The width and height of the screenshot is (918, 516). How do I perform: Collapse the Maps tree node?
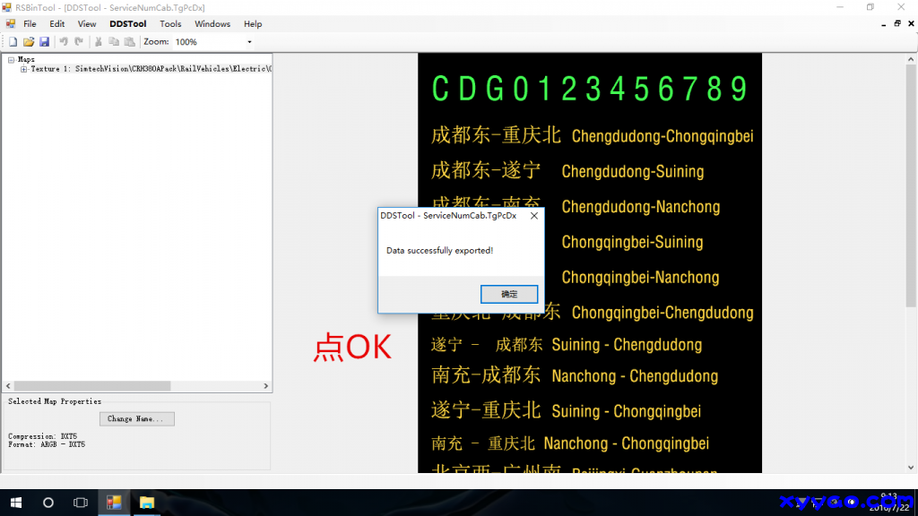click(11, 60)
